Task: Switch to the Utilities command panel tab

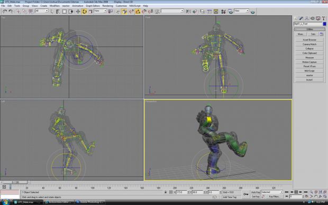Action: tap(324, 18)
